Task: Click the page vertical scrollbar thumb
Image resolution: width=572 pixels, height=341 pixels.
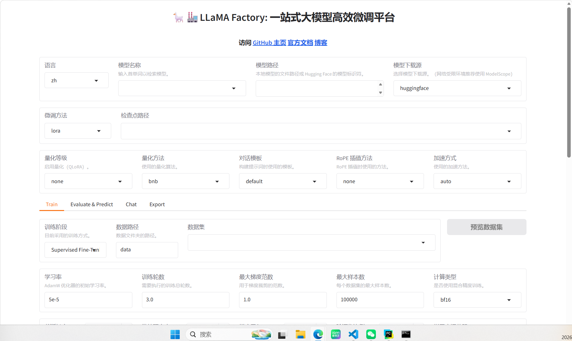Action: coord(569,82)
